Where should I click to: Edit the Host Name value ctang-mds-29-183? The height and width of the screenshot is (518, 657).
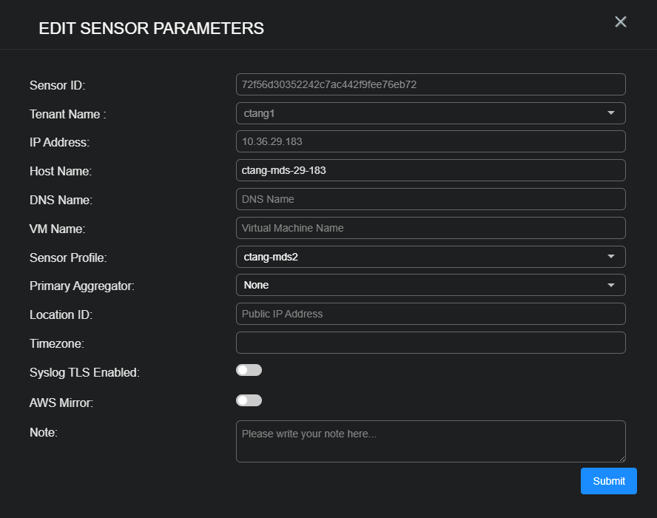tap(431, 170)
